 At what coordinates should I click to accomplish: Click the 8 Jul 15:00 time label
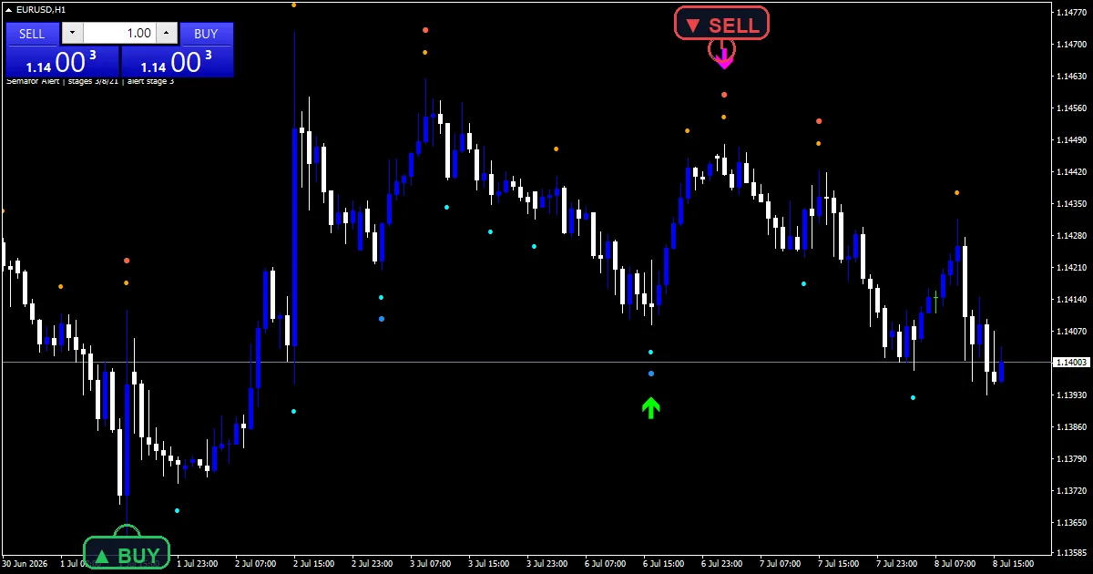(1014, 564)
